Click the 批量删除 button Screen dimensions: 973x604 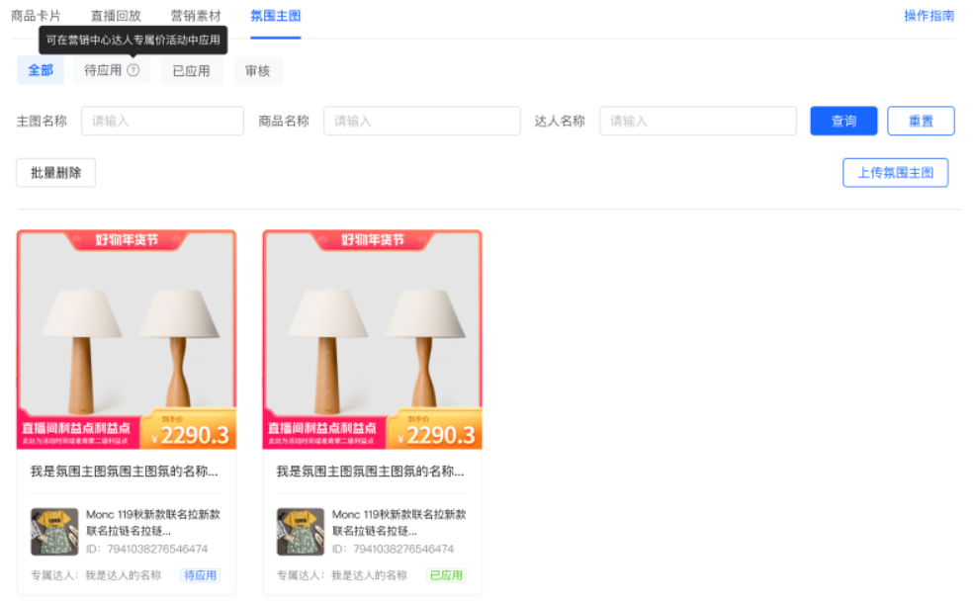coord(55,172)
